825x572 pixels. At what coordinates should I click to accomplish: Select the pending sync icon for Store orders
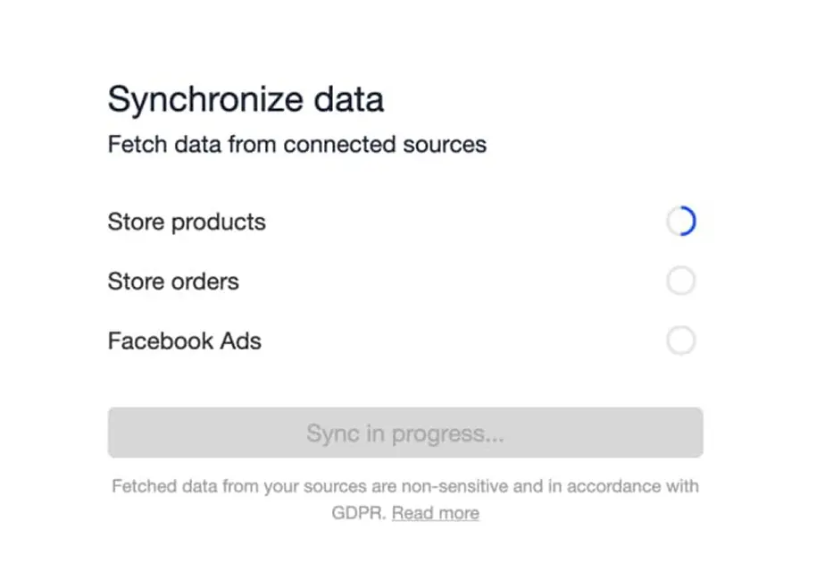(x=682, y=281)
